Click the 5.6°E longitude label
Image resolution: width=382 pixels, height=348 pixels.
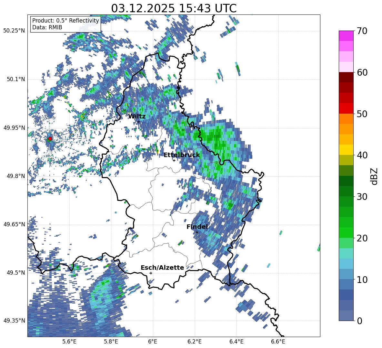69,342
